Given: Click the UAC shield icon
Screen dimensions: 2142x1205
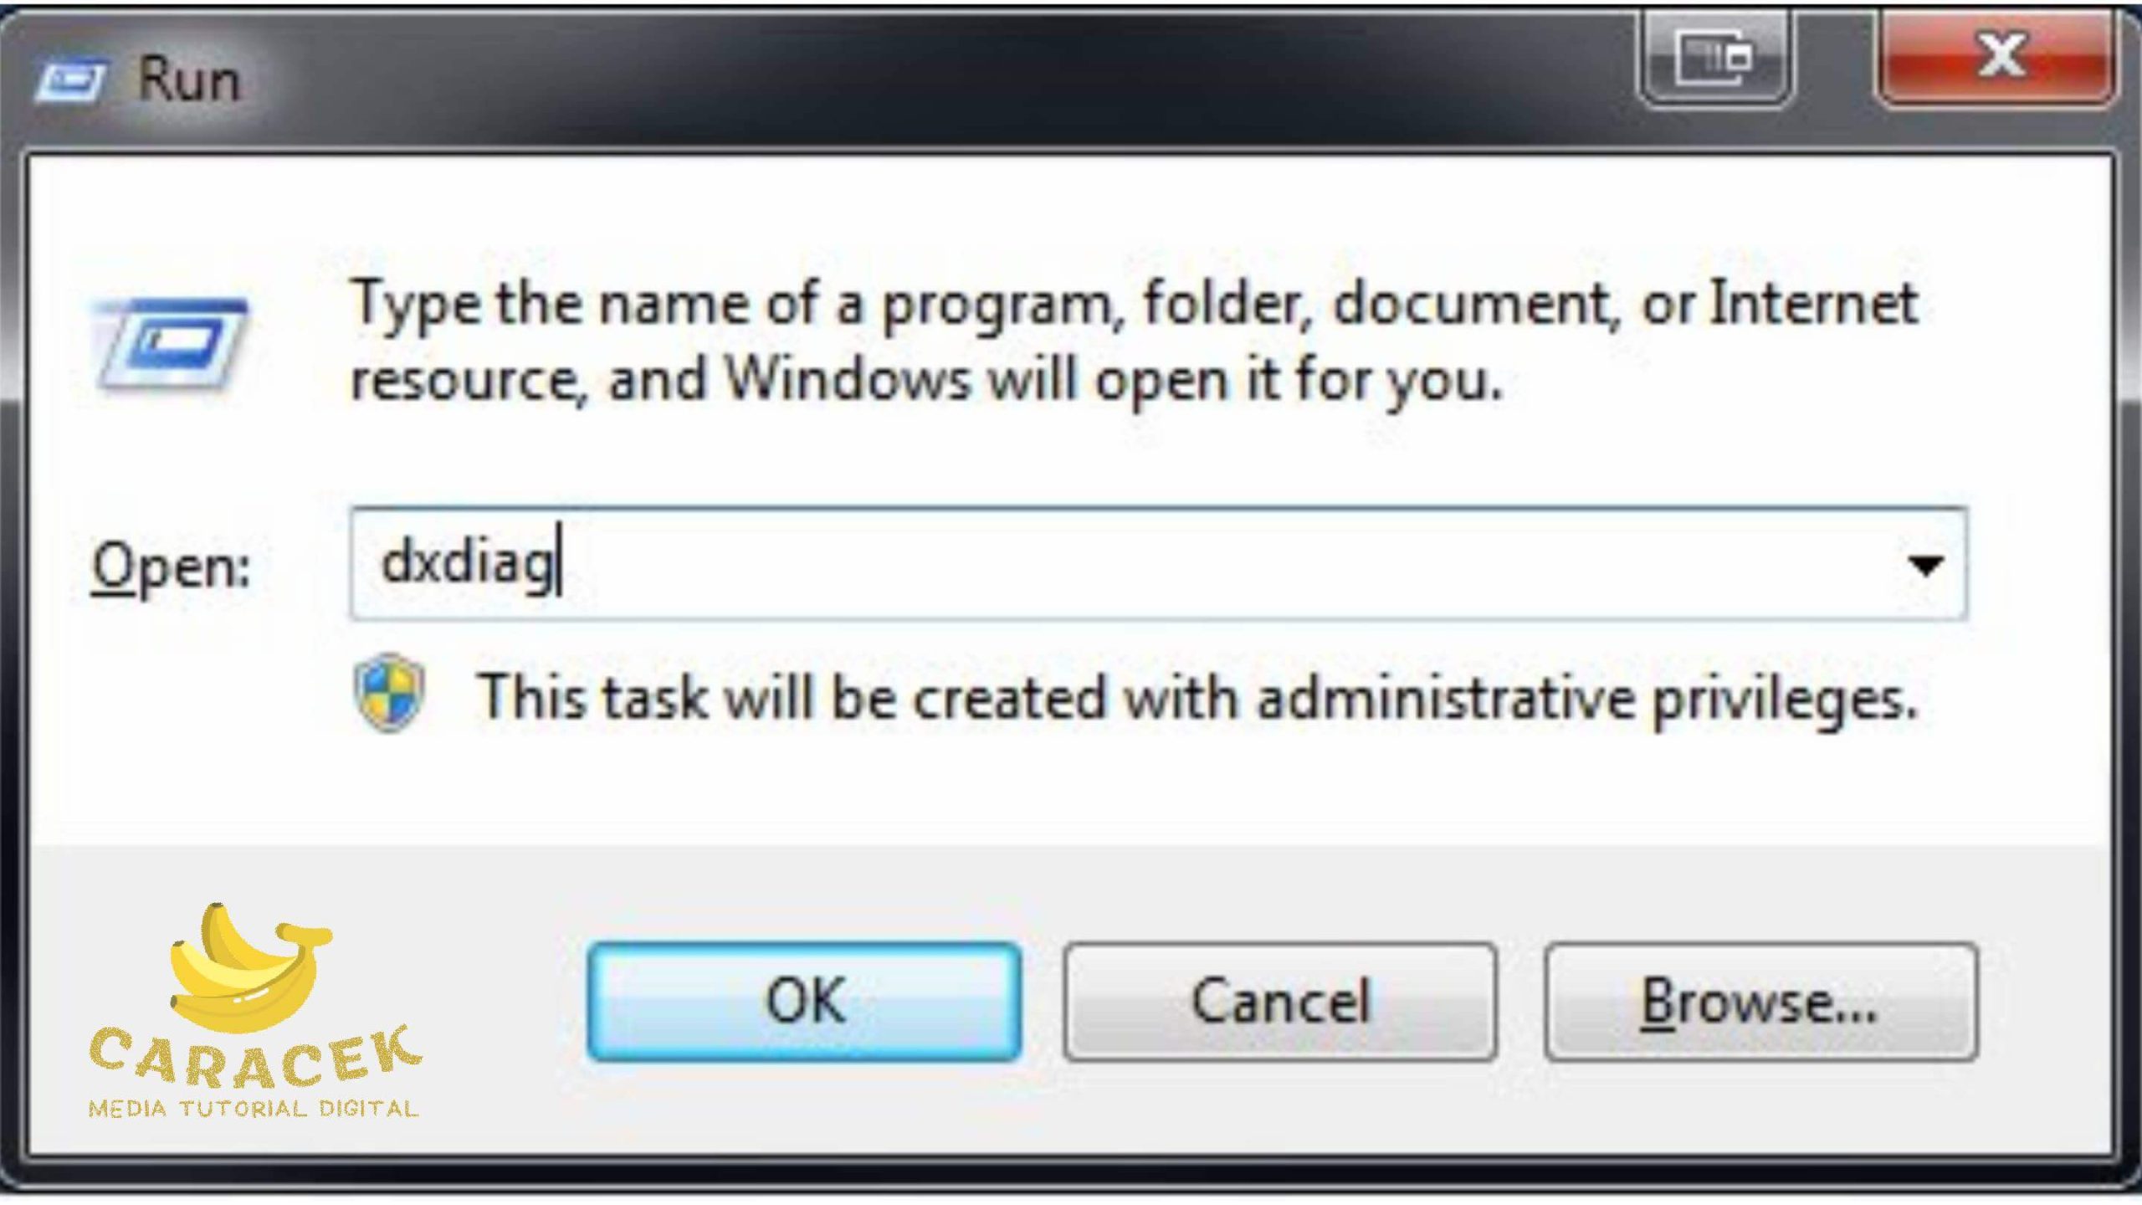Looking at the screenshot, I should pyautogui.click(x=388, y=695).
